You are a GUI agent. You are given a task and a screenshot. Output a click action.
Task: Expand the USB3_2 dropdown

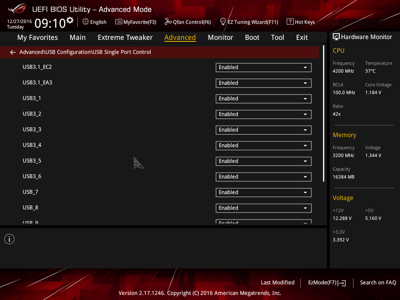(x=264, y=114)
